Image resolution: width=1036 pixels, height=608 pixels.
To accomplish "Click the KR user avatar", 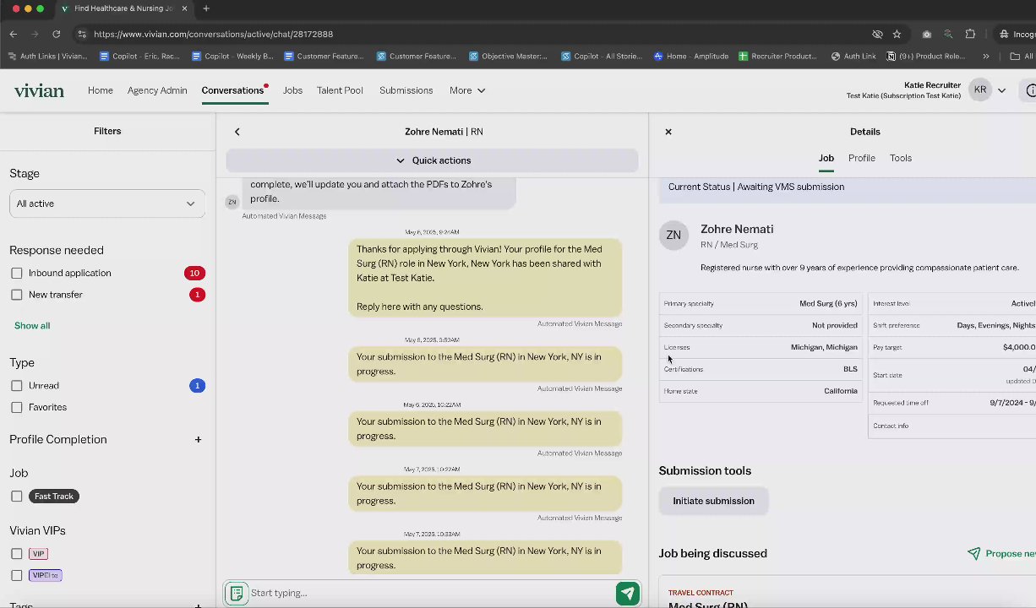I will pyautogui.click(x=980, y=90).
